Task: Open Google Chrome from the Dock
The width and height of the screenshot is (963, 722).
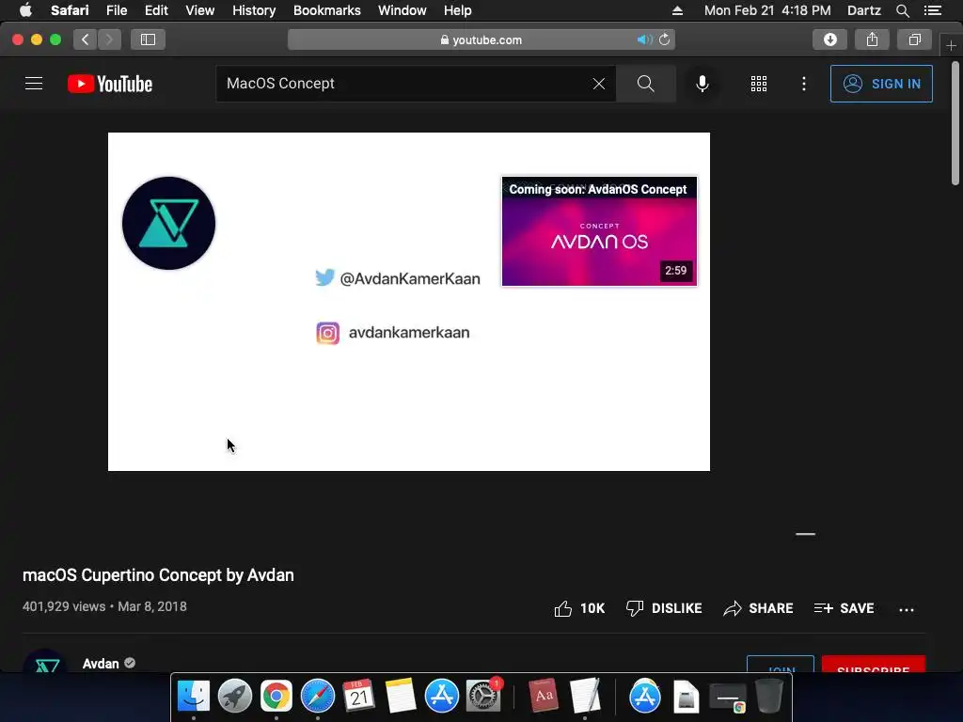Action: click(276, 696)
